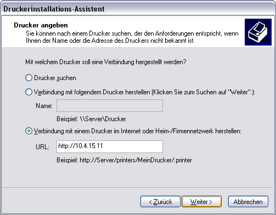Cancel the wizard via 'Abbrechen'
276x215 pixels.
point(248,202)
